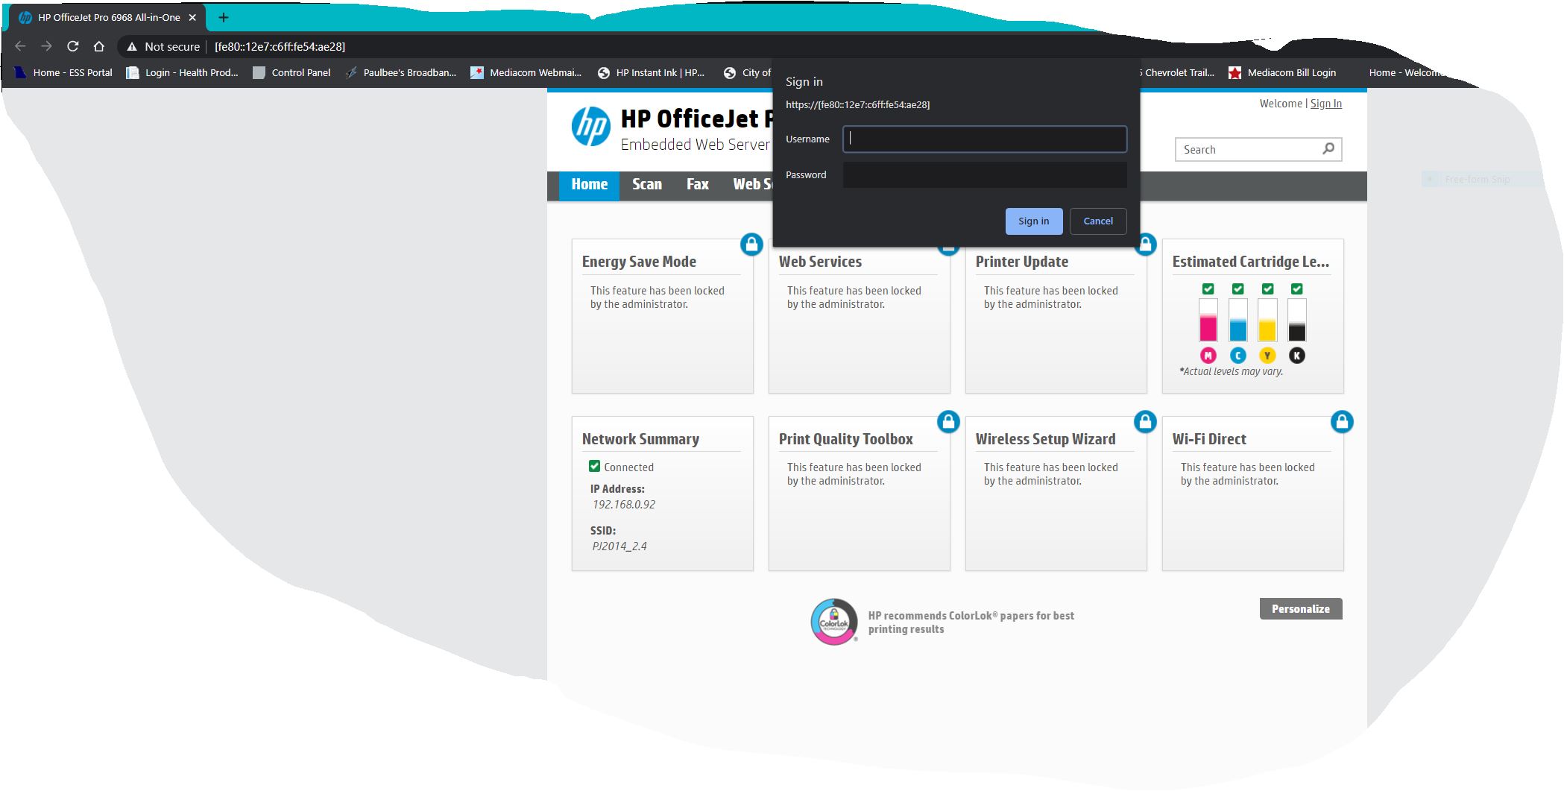1564x791 pixels.
Task: Open the Network Summary heading
Action: pos(640,439)
